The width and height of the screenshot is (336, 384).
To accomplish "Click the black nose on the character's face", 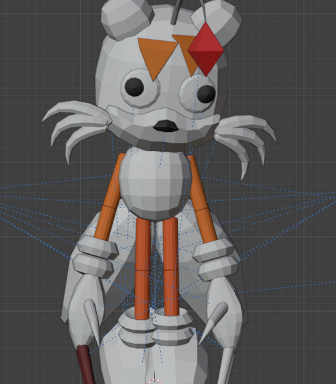I will (x=166, y=126).
